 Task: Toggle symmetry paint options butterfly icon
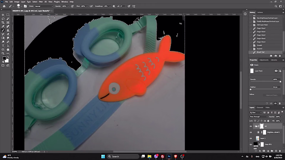click(x=134, y=6)
